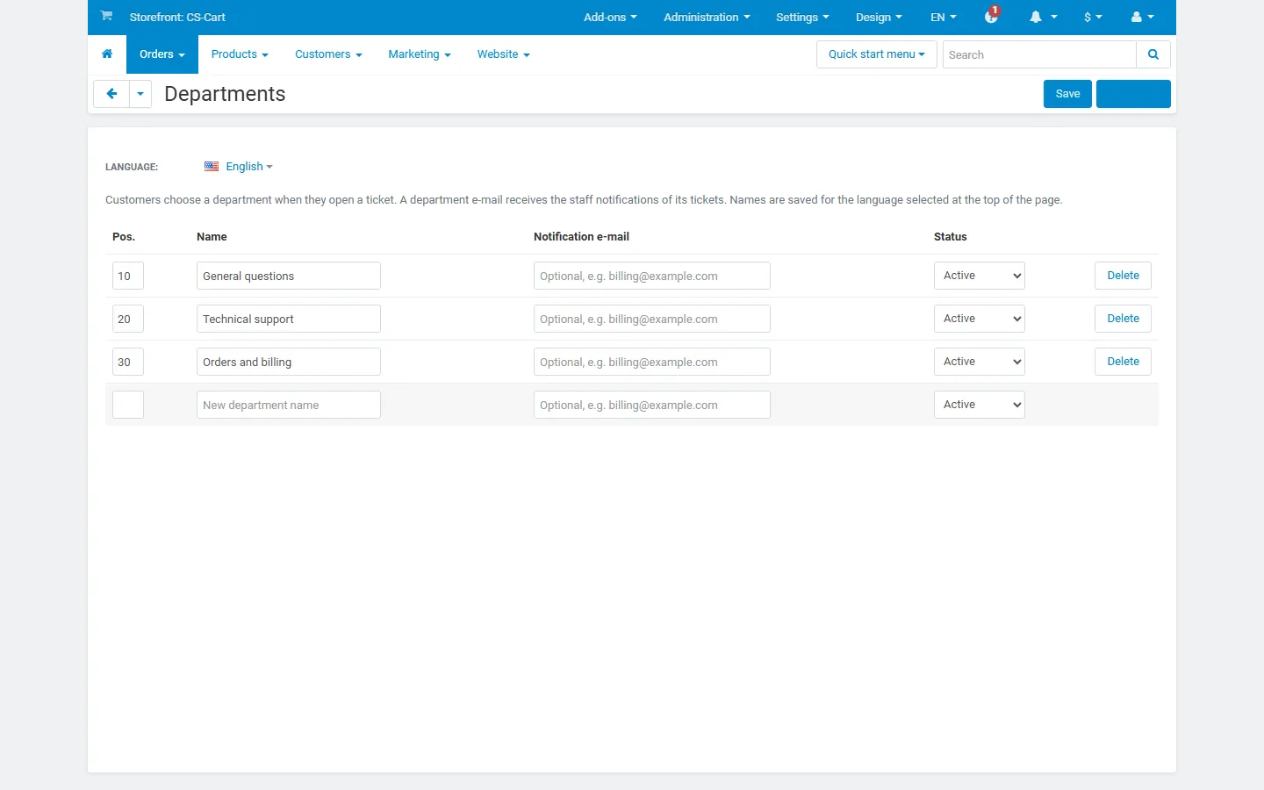Click the back arrow beside Departments
Image resolution: width=1264 pixels, height=790 pixels.
111,94
